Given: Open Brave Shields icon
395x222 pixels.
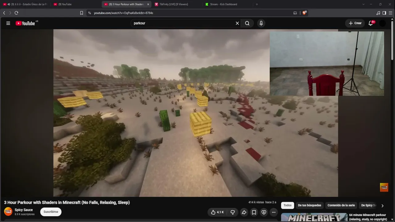Looking at the screenshot, I should [x=305, y=13].
